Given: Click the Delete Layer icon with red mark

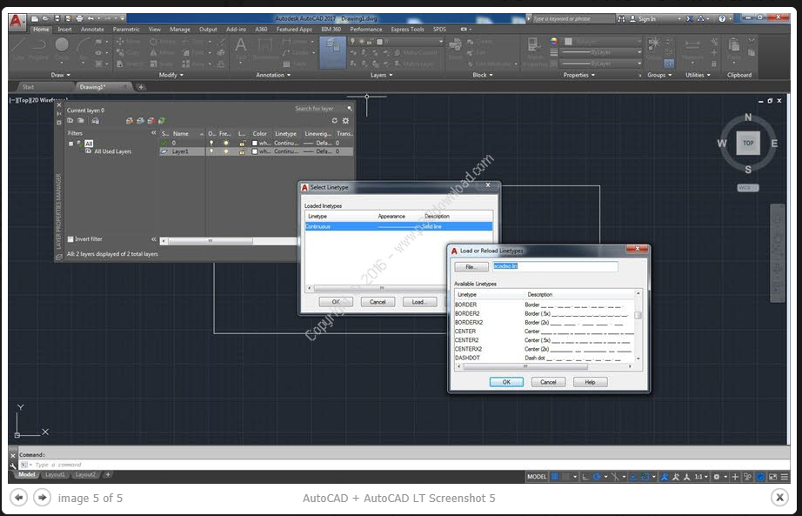Looking at the screenshot, I should 151,121.
